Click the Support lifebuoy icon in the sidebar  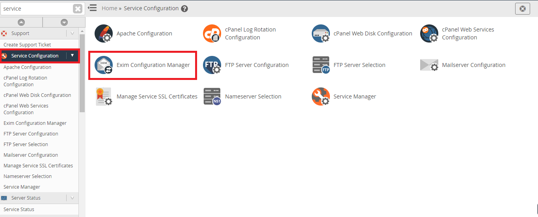pos(4,33)
